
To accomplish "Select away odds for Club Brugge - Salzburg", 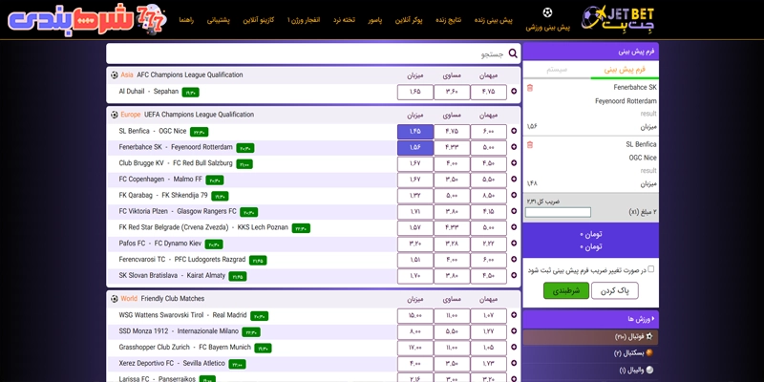I will coord(488,163).
